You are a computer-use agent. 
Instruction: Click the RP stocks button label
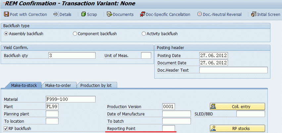click(x=241, y=129)
